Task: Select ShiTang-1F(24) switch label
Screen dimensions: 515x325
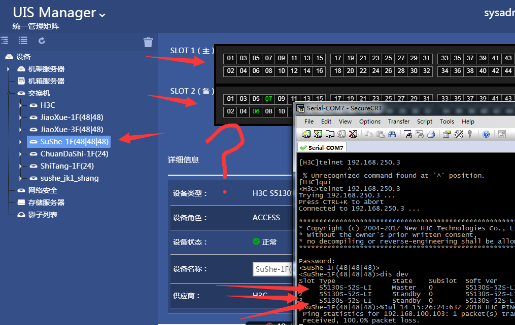Action: pos(67,166)
